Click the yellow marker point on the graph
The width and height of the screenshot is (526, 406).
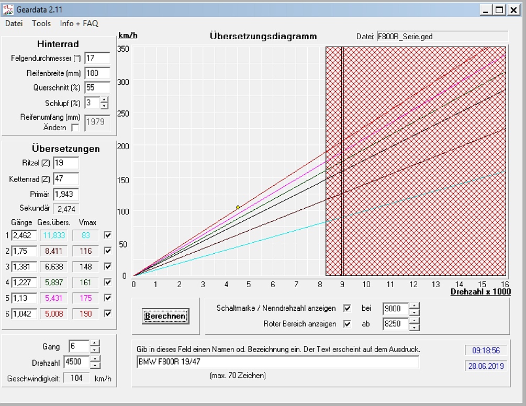pos(238,208)
